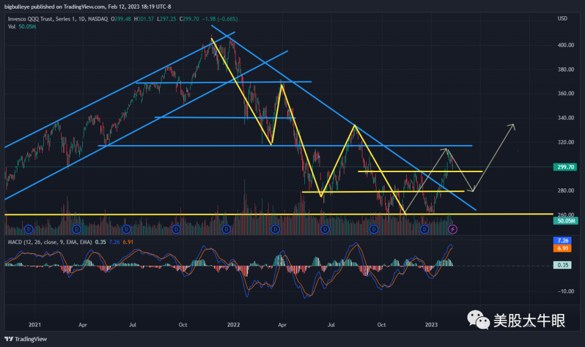Screen dimensions: 585x347
Task: Click the 'bigbulleye published on TradingView.com' header text
Action: coord(55,6)
